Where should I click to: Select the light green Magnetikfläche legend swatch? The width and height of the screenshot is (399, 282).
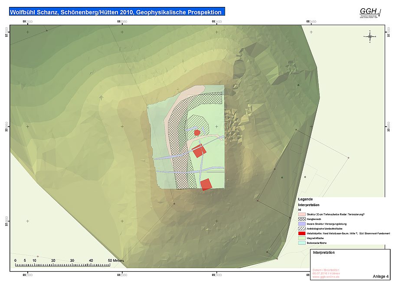(302, 238)
